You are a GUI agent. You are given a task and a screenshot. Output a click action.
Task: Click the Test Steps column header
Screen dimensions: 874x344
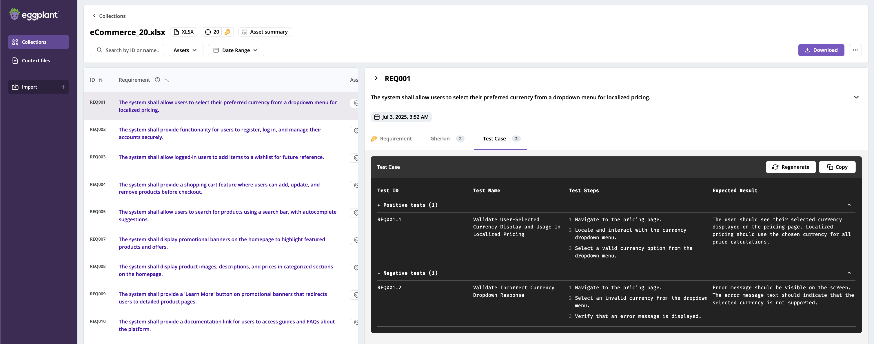click(584, 191)
